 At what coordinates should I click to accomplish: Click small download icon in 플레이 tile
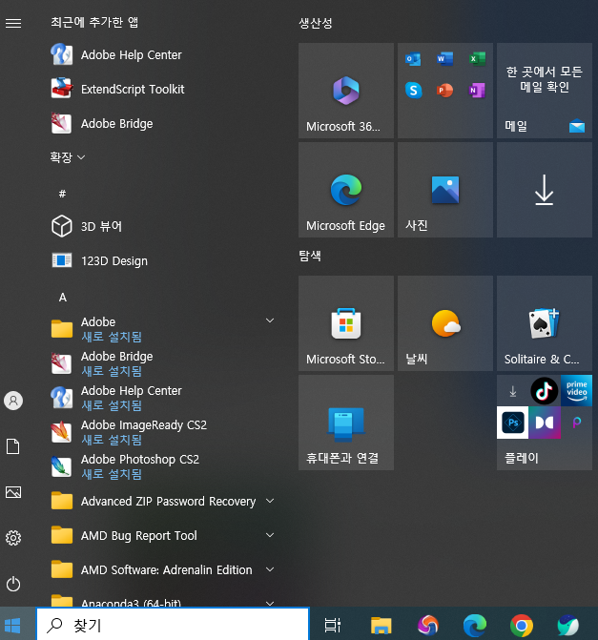513,391
